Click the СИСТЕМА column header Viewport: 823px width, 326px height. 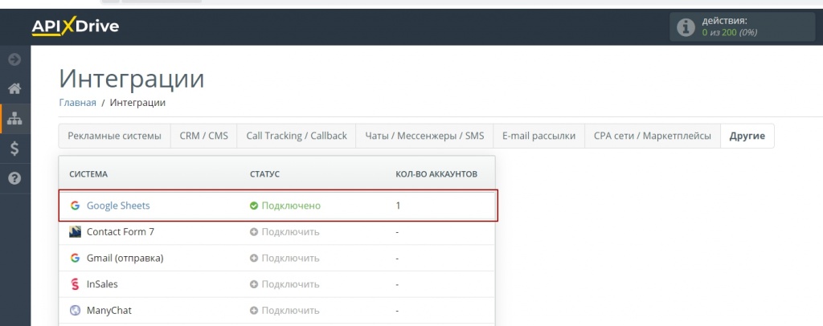tap(88, 174)
